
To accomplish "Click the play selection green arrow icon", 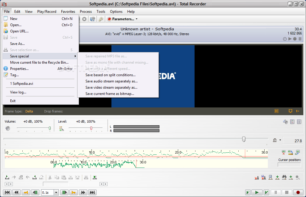I will tap(95, 177).
